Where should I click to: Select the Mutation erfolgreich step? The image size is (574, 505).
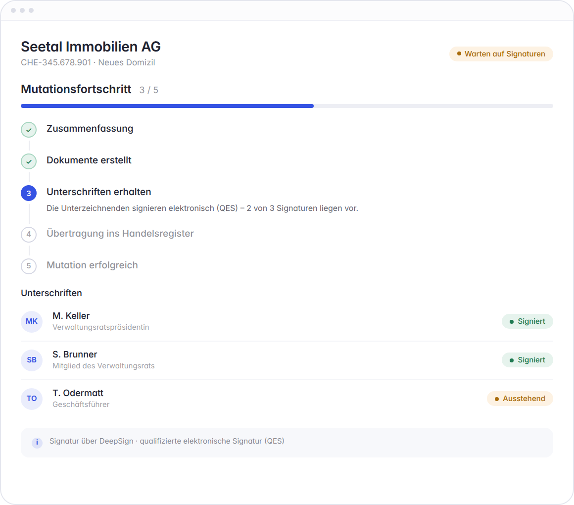tap(92, 265)
